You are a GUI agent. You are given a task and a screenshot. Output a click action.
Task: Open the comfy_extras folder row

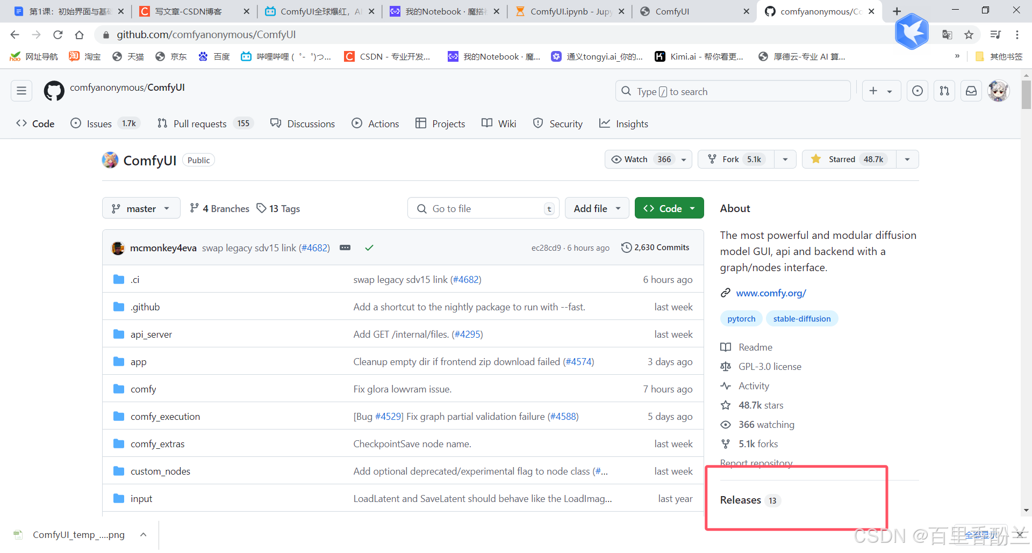click(403, 443)
